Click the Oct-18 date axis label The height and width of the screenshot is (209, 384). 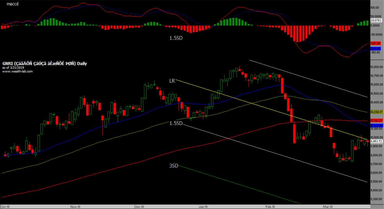tap(6, 207)
